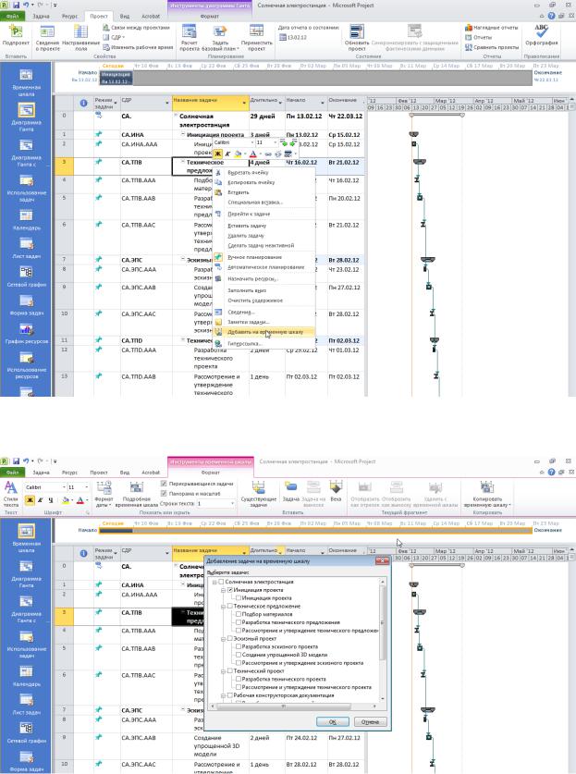Screen dimensions: 576x774
Task: Open Изменить рабочее время
Action: pyautogui.click(x=138, y=47)
